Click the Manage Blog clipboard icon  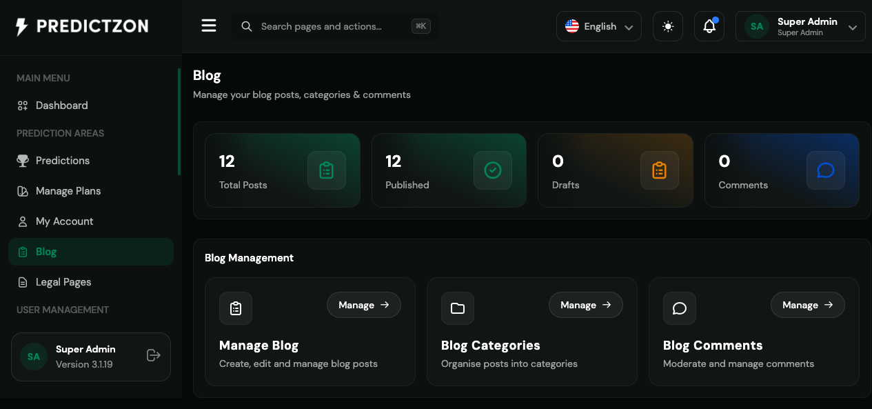coord(236,308)
